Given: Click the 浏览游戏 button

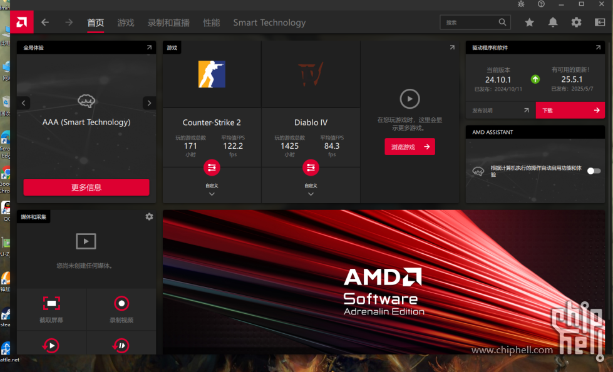Looking at the screenshot, I should [x=410, y=147].
